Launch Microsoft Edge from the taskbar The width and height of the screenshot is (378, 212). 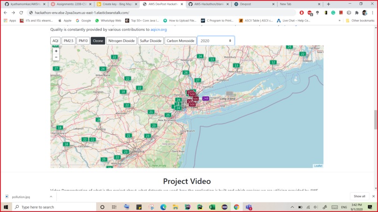pyautogui.click(x=163, y=207)
